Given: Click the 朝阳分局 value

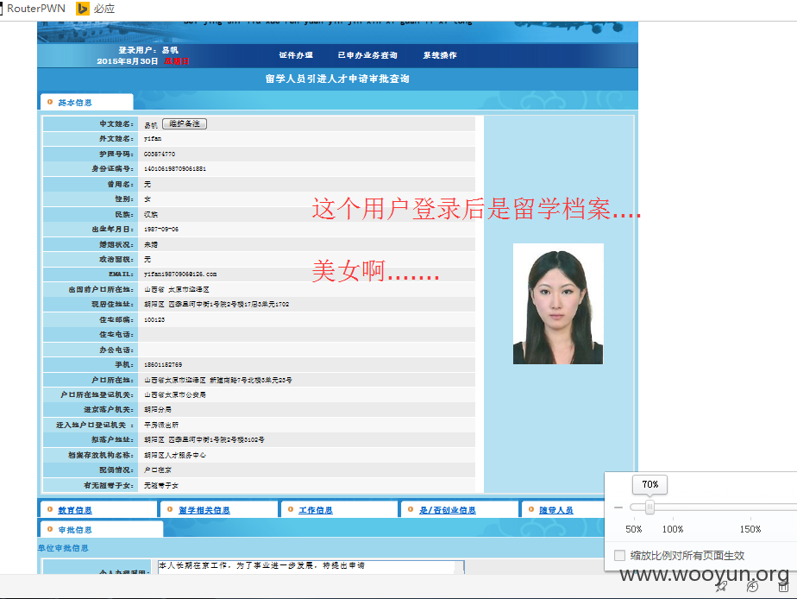Looking at the screenshot, I should pos(158,409).
